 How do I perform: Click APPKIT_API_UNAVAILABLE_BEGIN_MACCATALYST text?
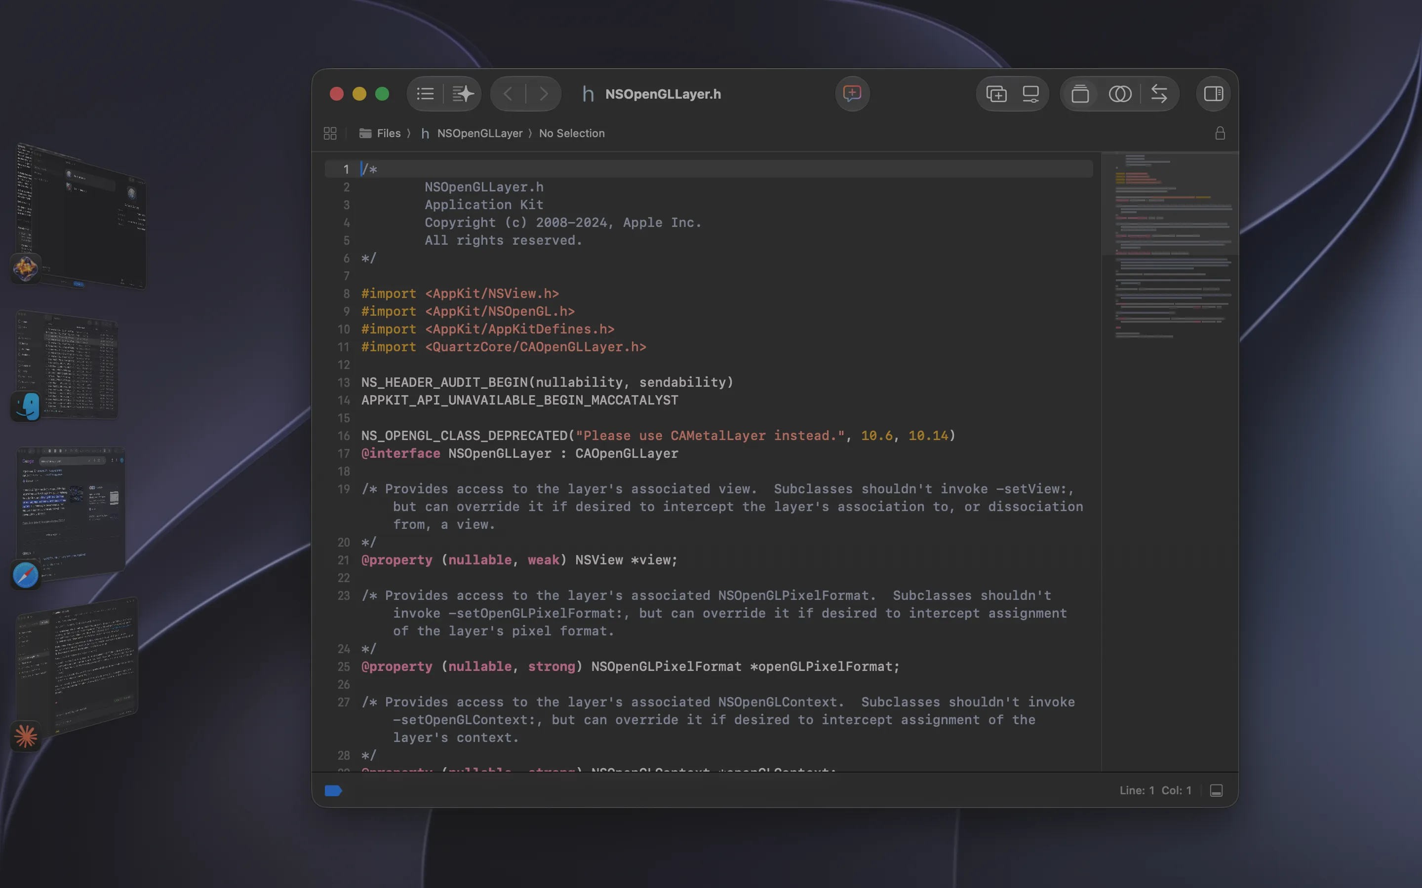(519, 400)
